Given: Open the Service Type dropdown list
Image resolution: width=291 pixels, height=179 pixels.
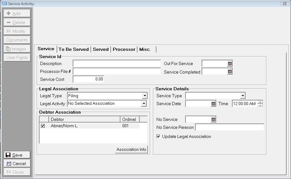Looking at the screenshot, I should tap(242, 96).
